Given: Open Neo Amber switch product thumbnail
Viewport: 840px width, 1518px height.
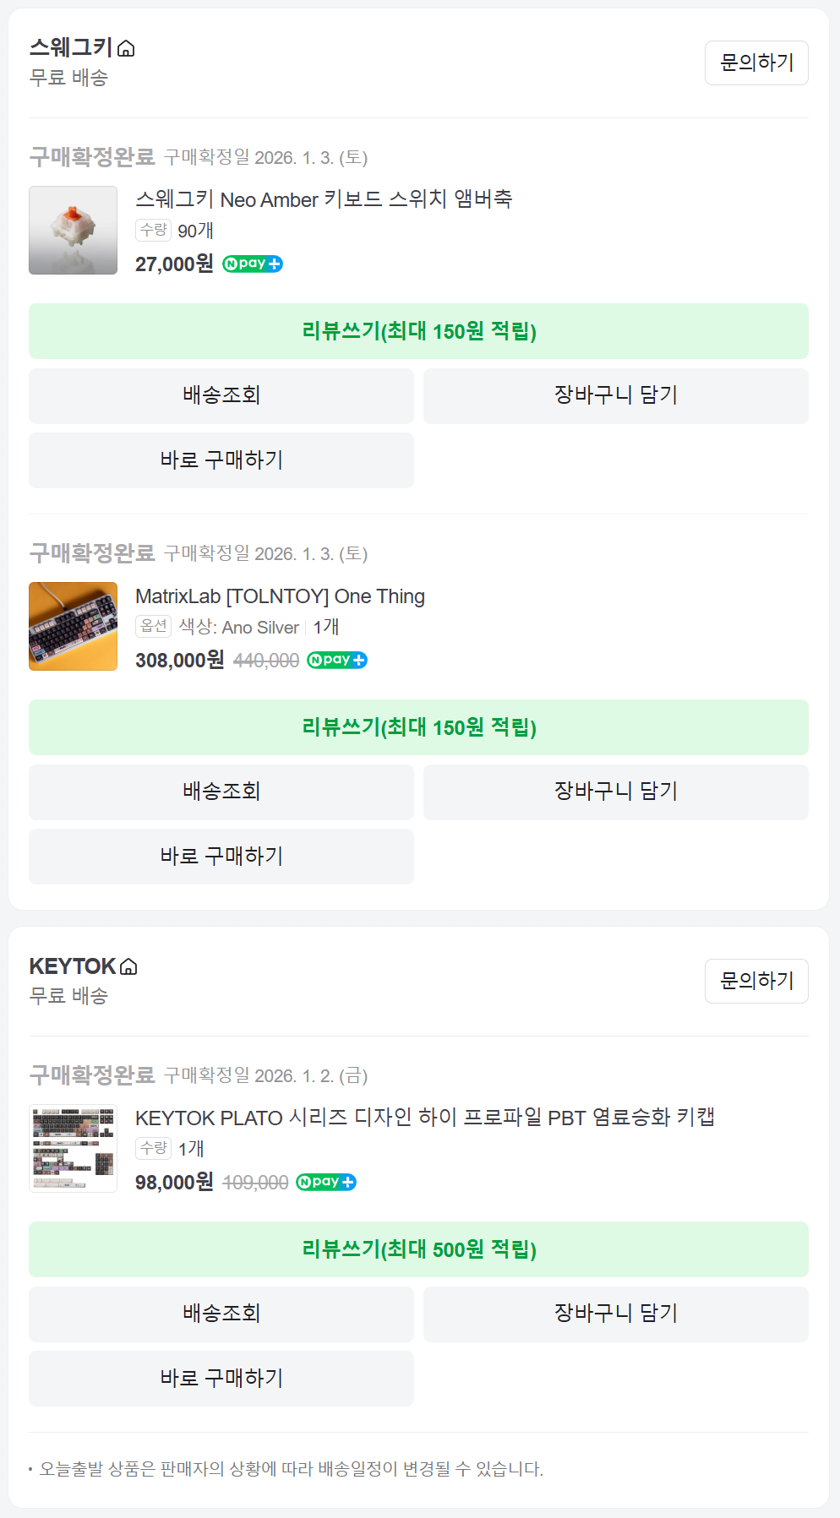Looking at the screenshot, I should coord(74,231).
